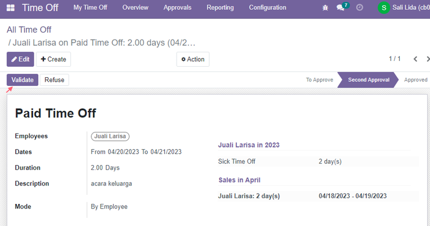Select the Second Approval status stage
This screenshot has height=226, width=430.
[368, 80]
